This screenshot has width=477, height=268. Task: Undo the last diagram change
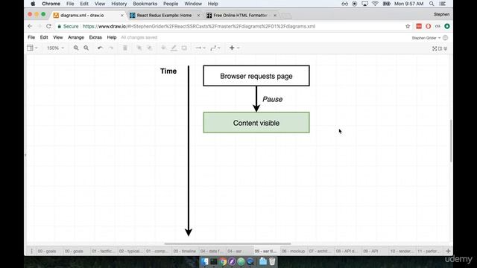(x=100, y=48)
